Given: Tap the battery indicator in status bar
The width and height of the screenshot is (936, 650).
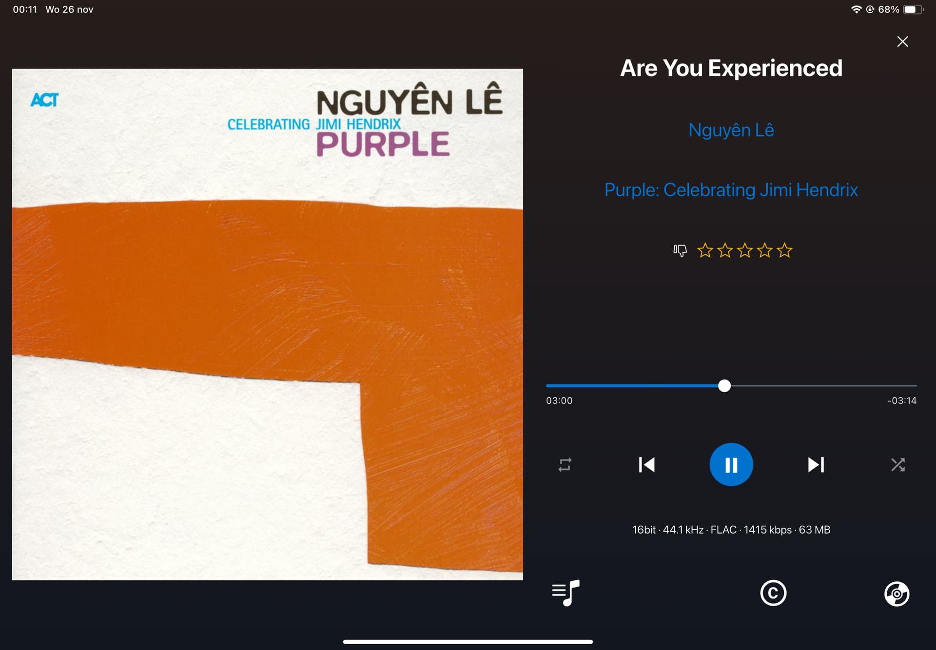Looking at the screenshot, I should (x=913, y=9).
